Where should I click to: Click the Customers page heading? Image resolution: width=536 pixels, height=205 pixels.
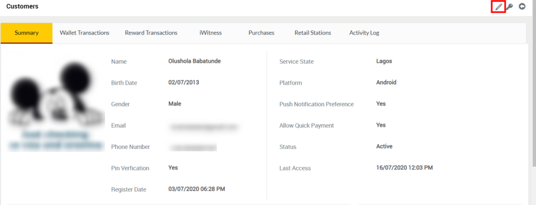point(22,6)
